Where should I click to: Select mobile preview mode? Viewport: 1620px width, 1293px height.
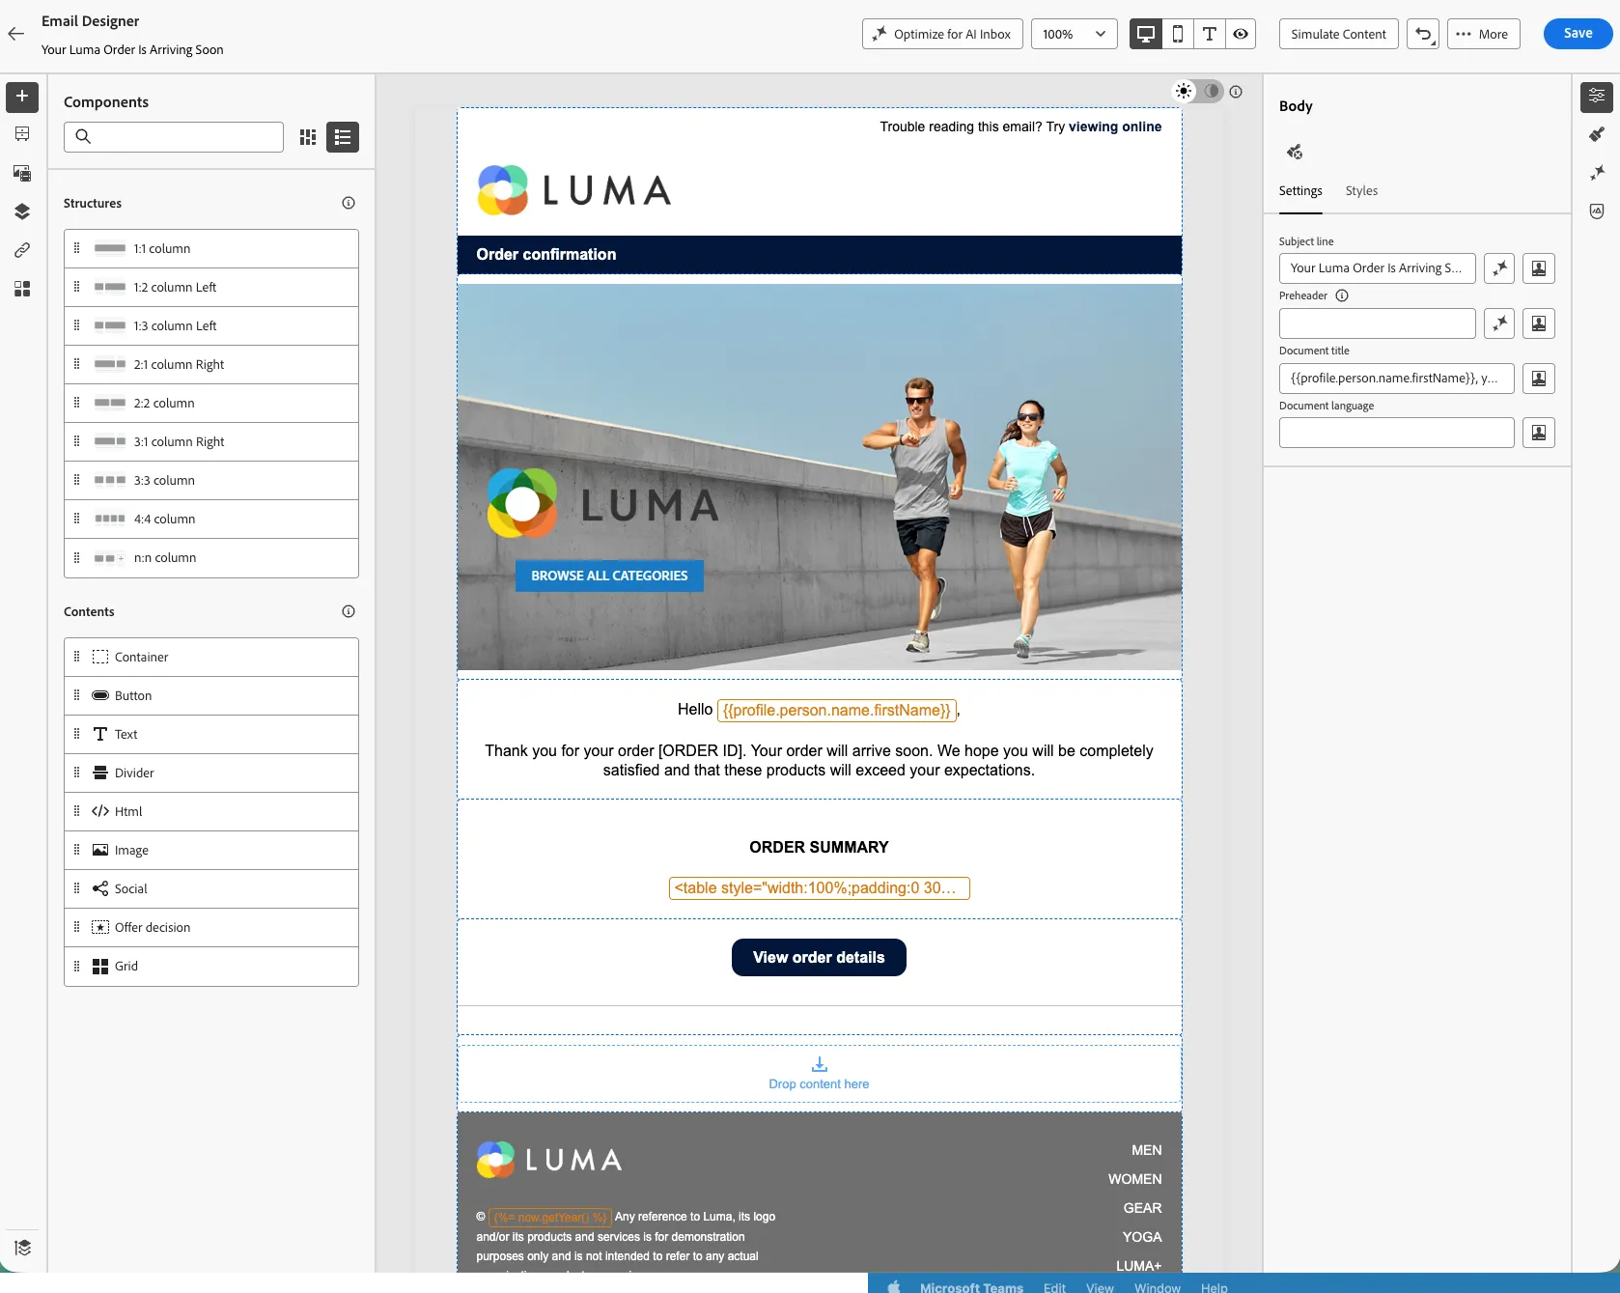pos(1178,34)
